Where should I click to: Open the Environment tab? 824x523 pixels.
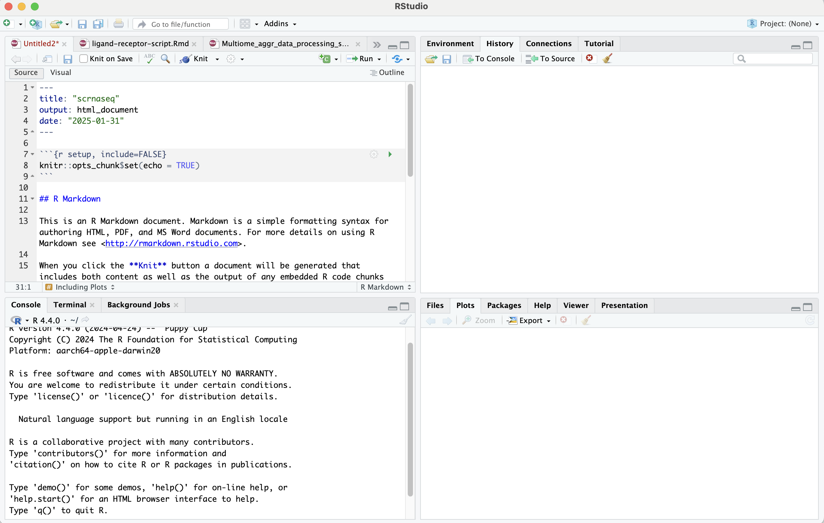point(450,44)
